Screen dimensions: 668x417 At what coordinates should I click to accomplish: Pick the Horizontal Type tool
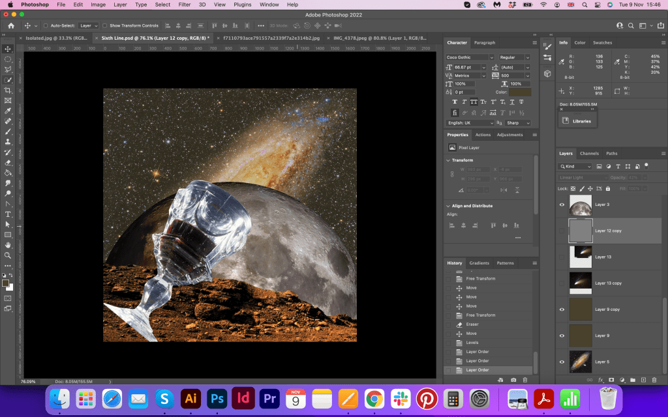tap(8, 214)
